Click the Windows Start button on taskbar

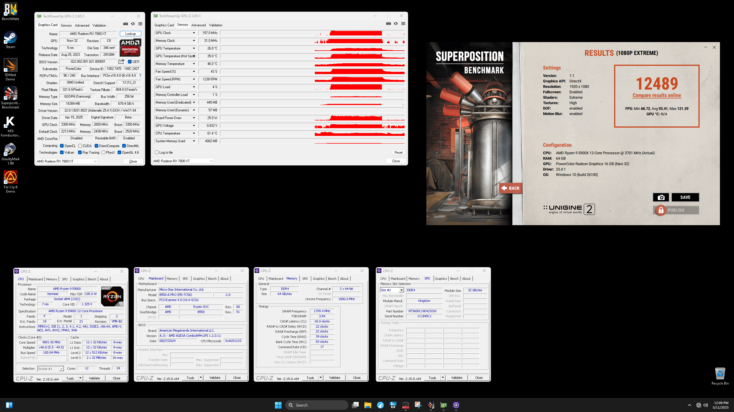278,405
